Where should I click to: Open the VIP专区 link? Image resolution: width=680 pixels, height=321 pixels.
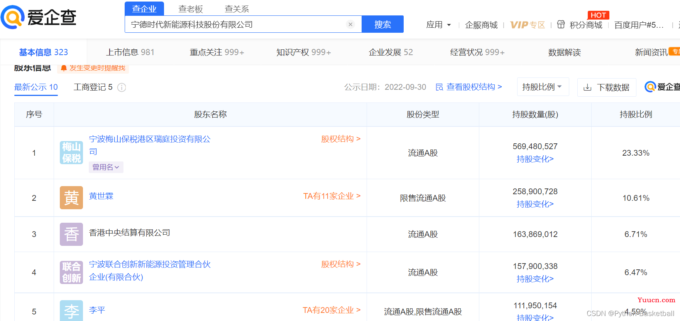(528, 25)
